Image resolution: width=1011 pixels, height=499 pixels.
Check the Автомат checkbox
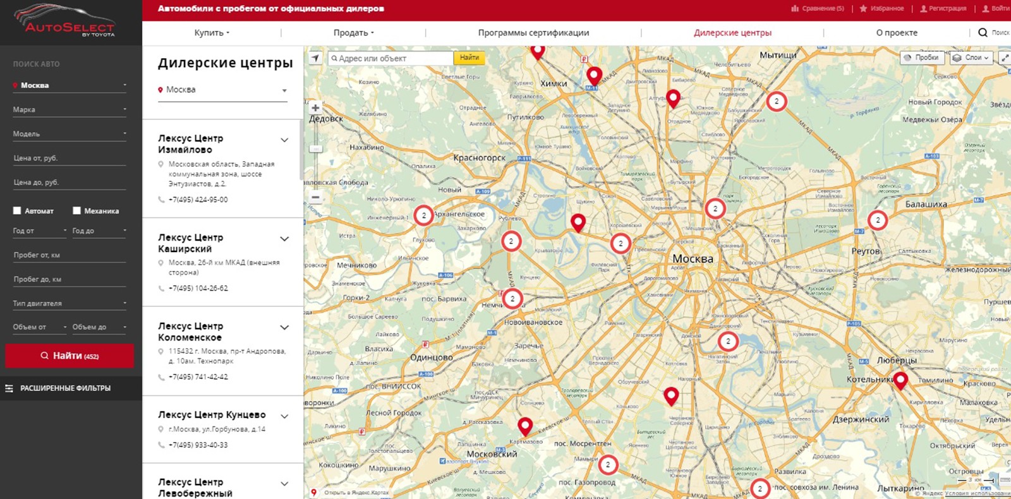(17, 211)
